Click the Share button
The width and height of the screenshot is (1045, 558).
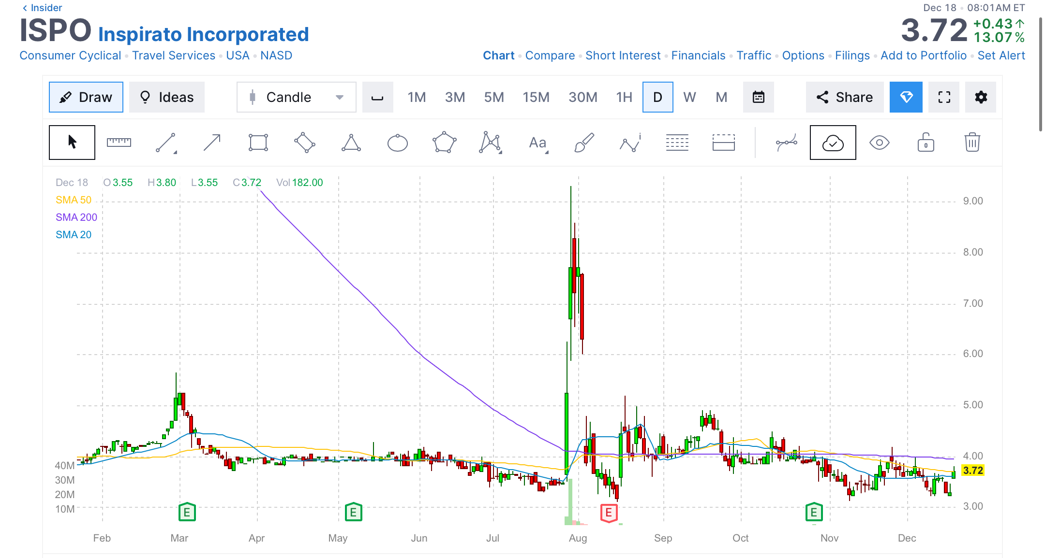tap(845, 97)
